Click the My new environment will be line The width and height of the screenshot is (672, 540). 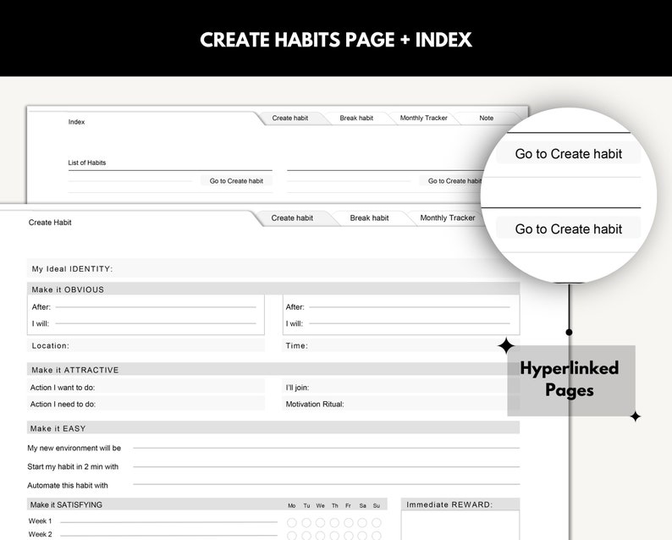click(326, 448)
